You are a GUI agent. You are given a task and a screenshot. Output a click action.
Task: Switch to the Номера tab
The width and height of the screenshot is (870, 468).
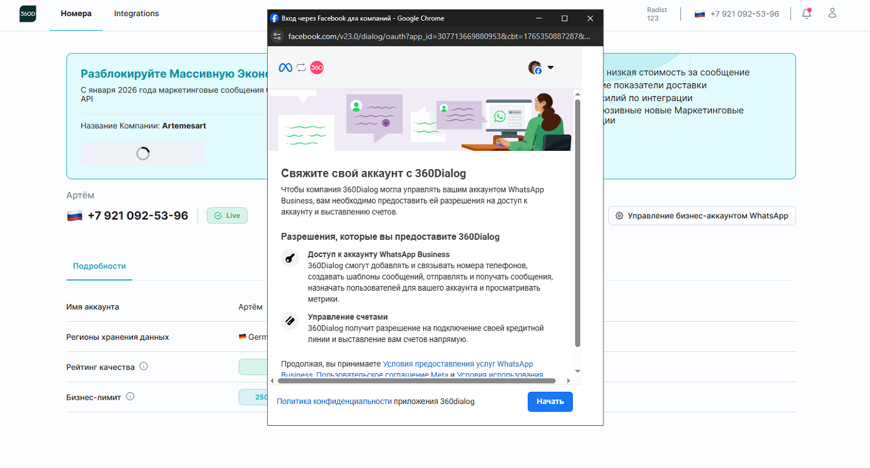[x=76, y=14]
